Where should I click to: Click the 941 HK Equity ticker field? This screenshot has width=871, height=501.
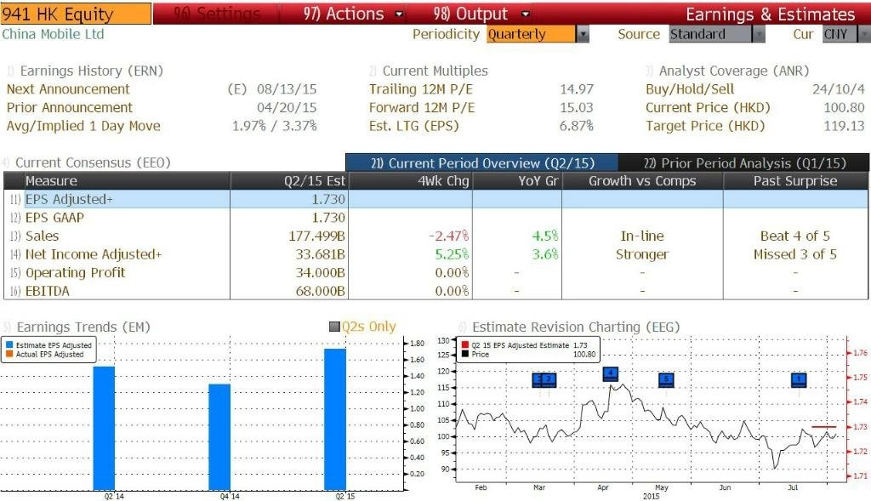point(76,14)
